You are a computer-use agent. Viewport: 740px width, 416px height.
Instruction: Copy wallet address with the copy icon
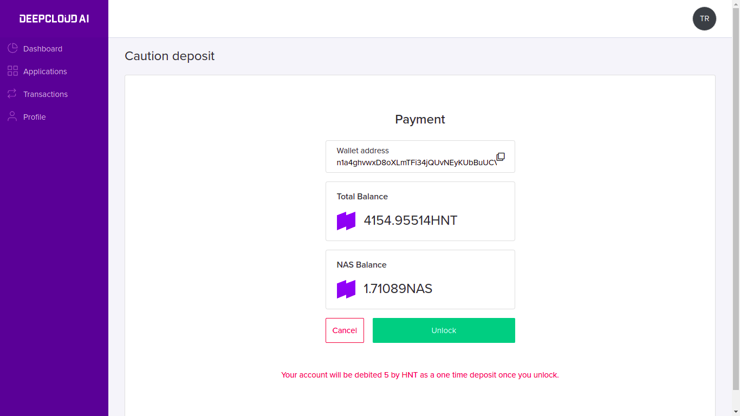[x=501, y=157]
